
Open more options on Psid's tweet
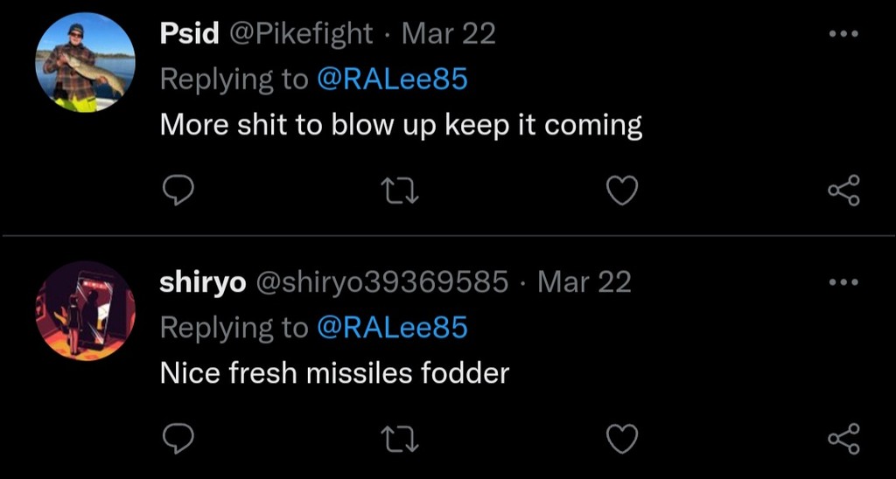(x=843, y=34)
